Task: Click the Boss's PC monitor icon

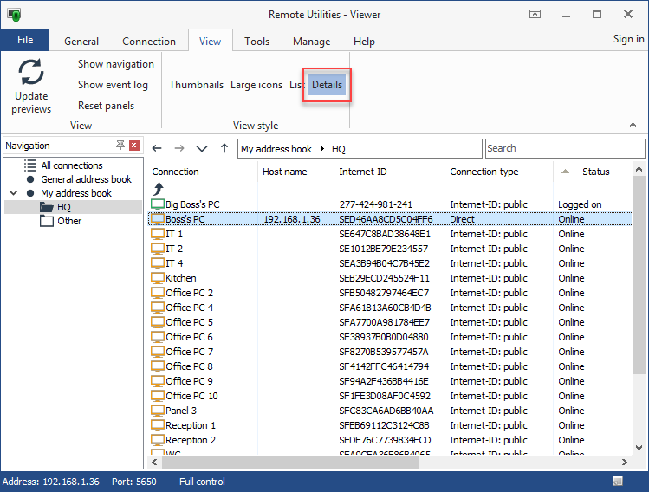Action: click(158, 219)
